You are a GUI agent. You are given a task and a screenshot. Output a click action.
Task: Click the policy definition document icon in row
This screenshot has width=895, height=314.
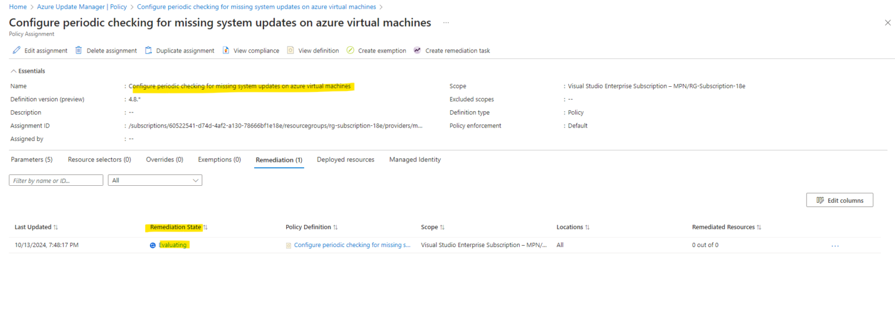click(x=288, y=245)
